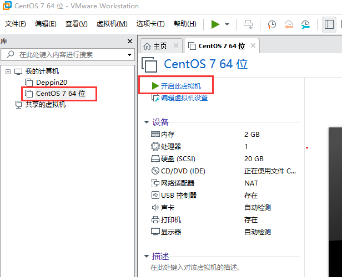
Task: Click the USB 控制器 device row
Action: pos(225,196)
